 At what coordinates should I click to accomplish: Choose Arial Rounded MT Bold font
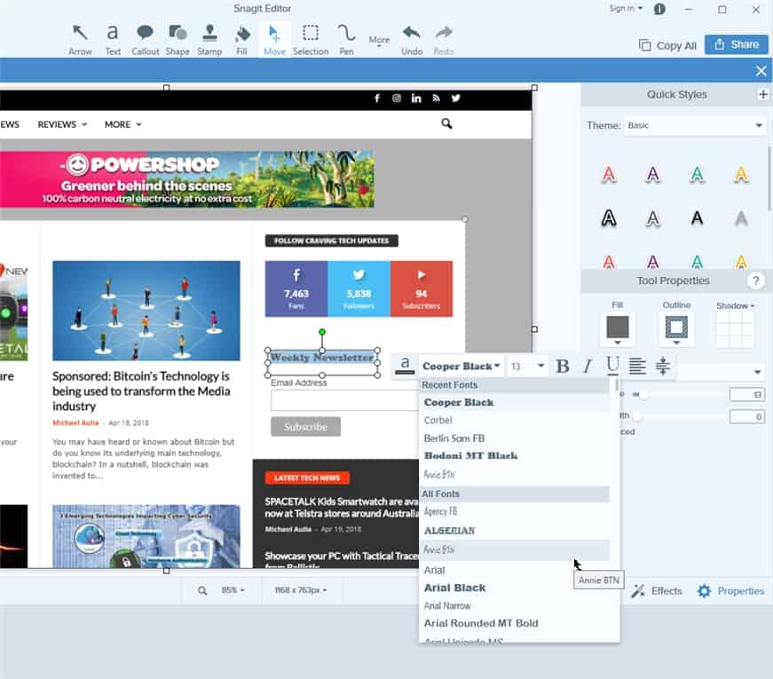514,623
